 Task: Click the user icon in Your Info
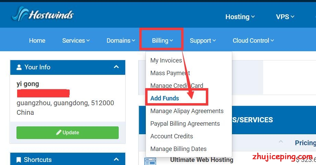[19, 67]
